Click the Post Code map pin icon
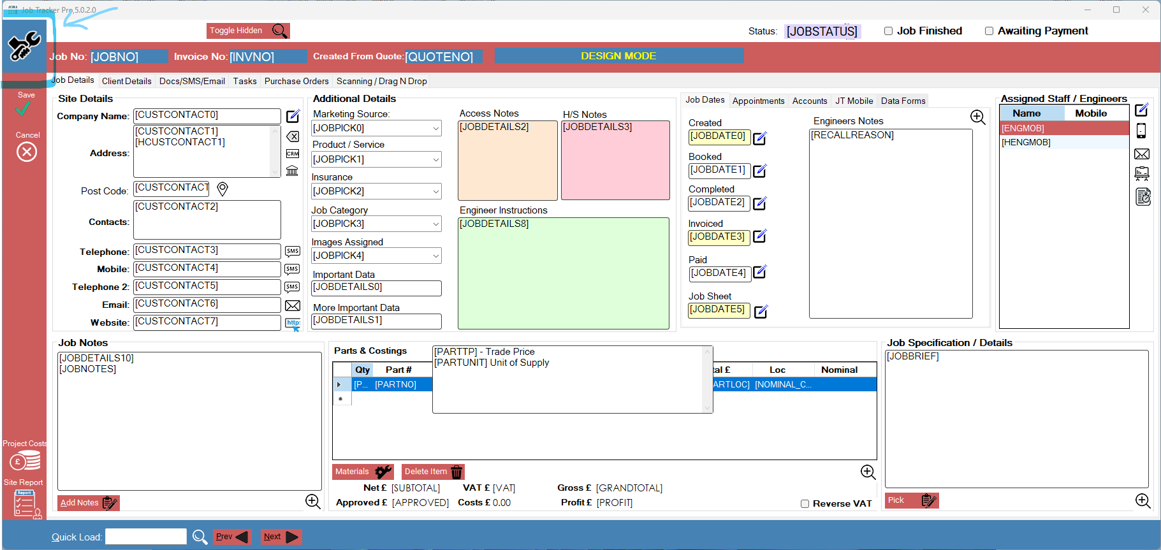 tap(223, 189)
